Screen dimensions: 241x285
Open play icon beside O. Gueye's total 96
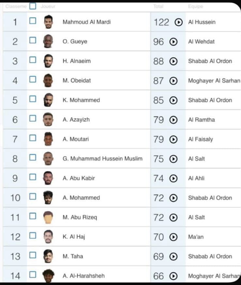173,42
